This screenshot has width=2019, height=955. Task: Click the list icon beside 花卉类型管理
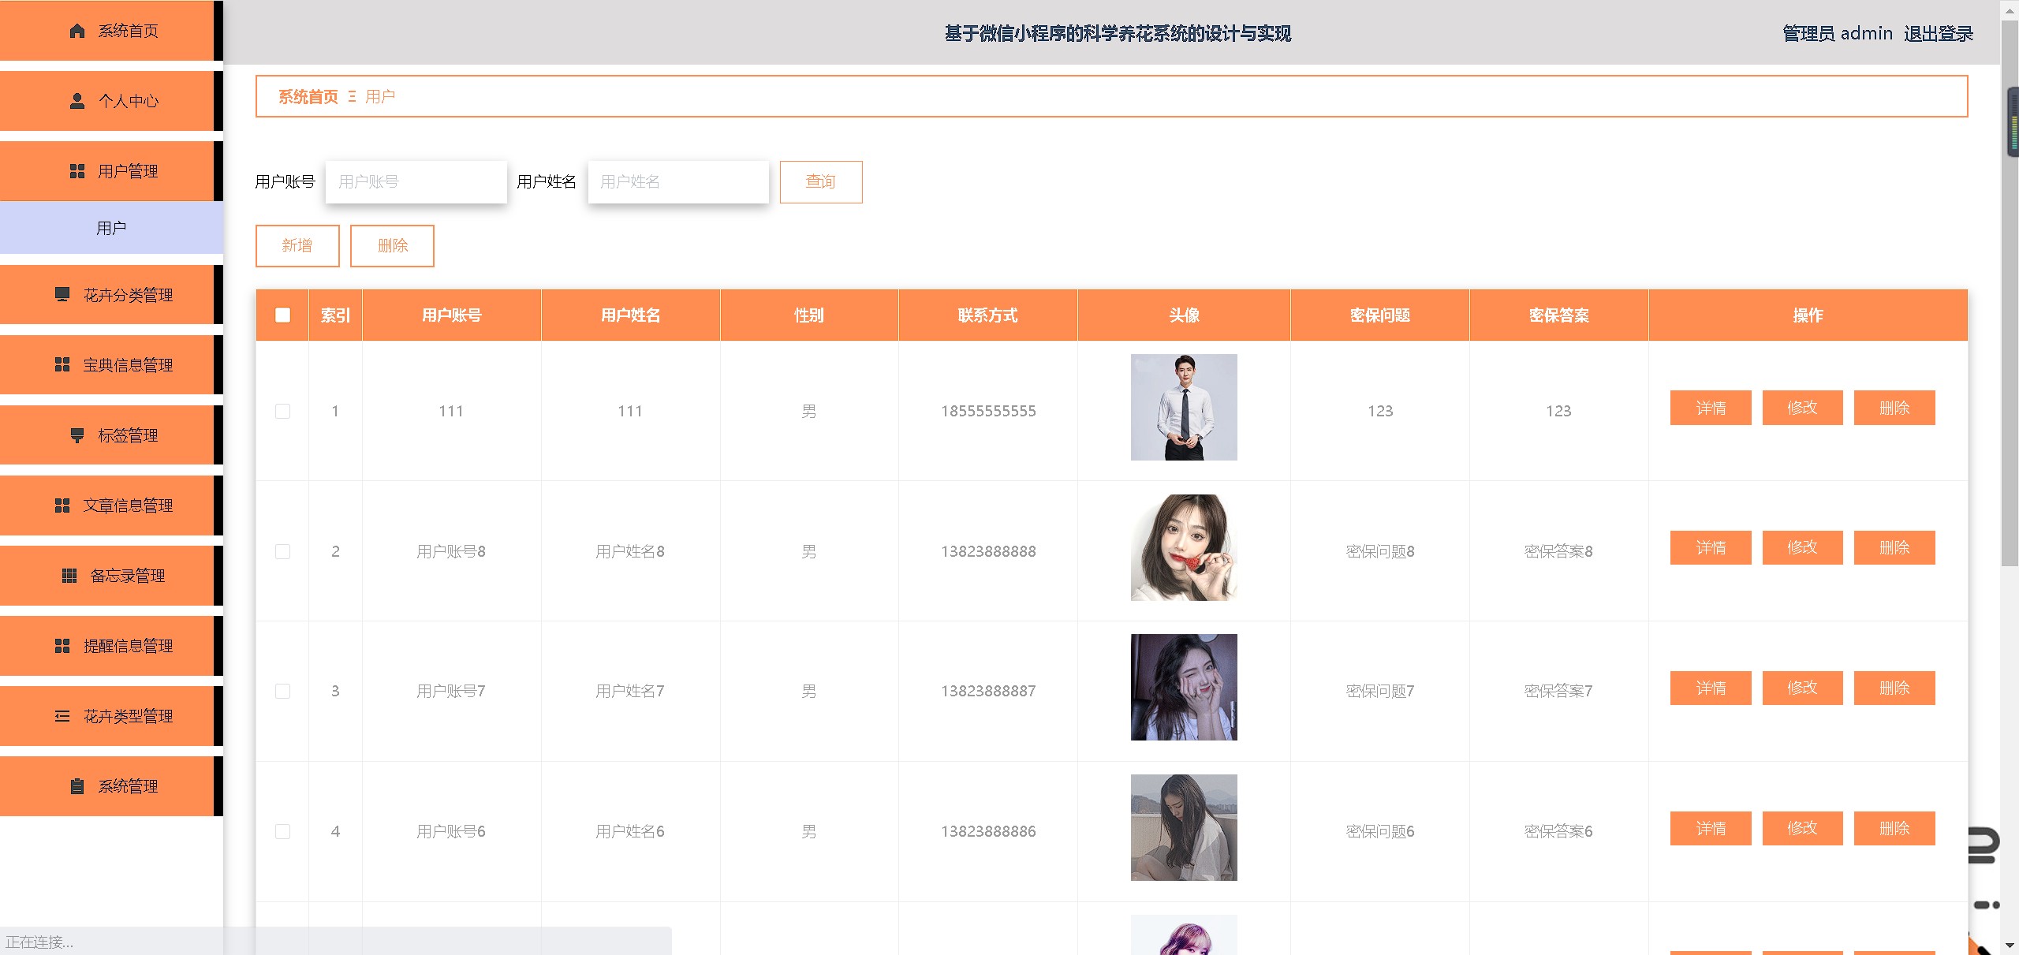point(62,716)
